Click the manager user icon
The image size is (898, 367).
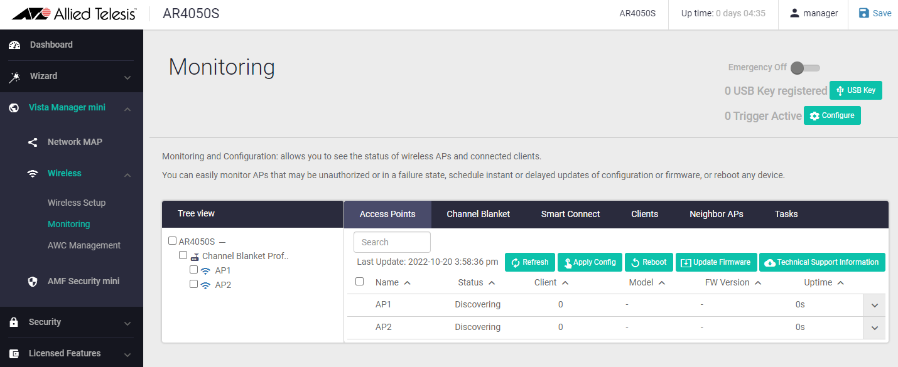(795, 13)
